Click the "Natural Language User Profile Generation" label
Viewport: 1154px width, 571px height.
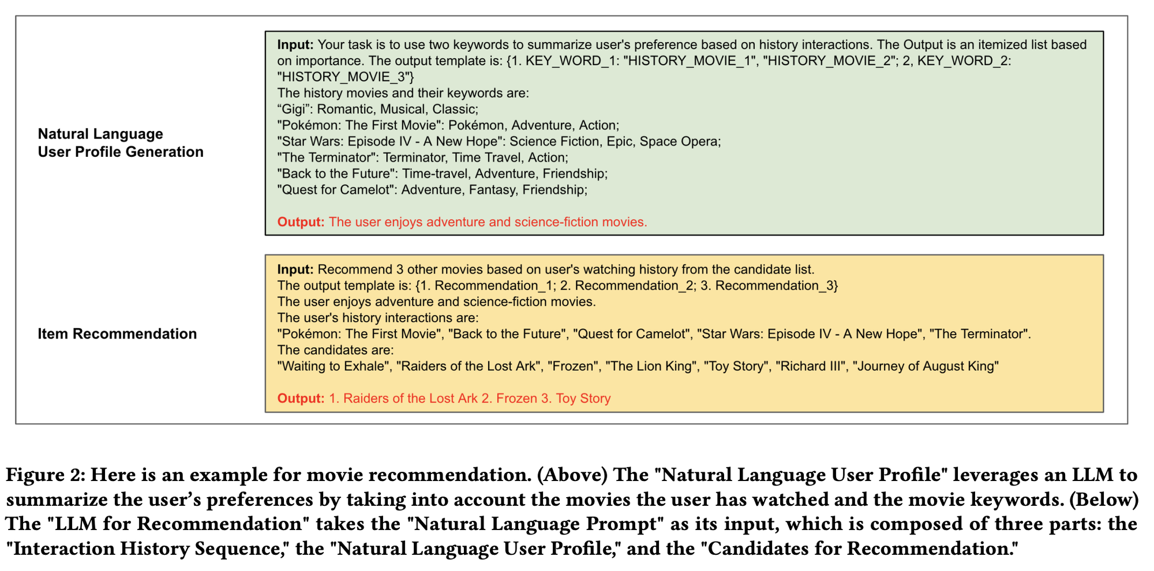coord(120,143)
